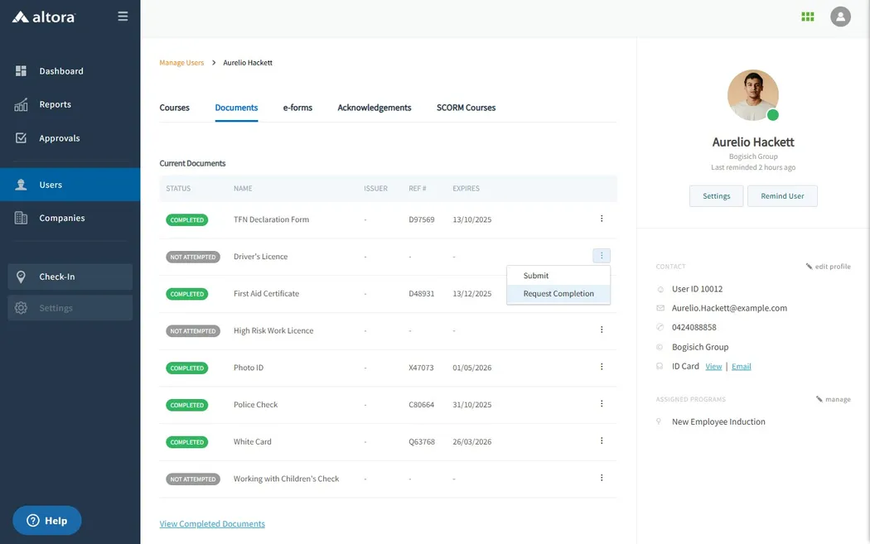Open options menu for White Card
The image size is (870, 544).
[602, 440]
